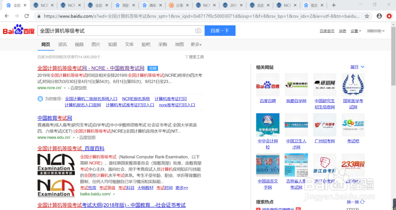Open 研招网 site thumbnail
Viewport: 396px width, 210px height.
tap(325, 85)
